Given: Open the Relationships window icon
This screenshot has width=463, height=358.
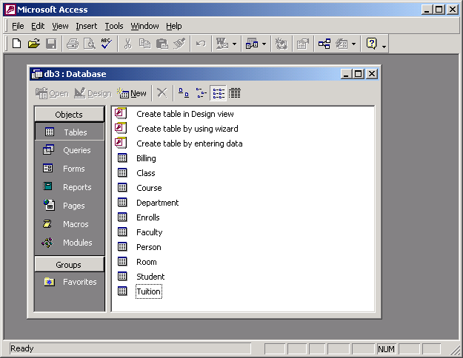Looking at the screenshot, I should pos(324,44).
